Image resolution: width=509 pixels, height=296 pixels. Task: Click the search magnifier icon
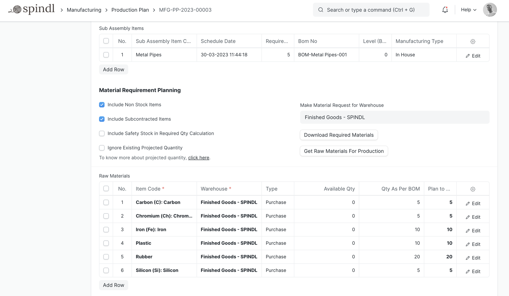pos(320,10)
